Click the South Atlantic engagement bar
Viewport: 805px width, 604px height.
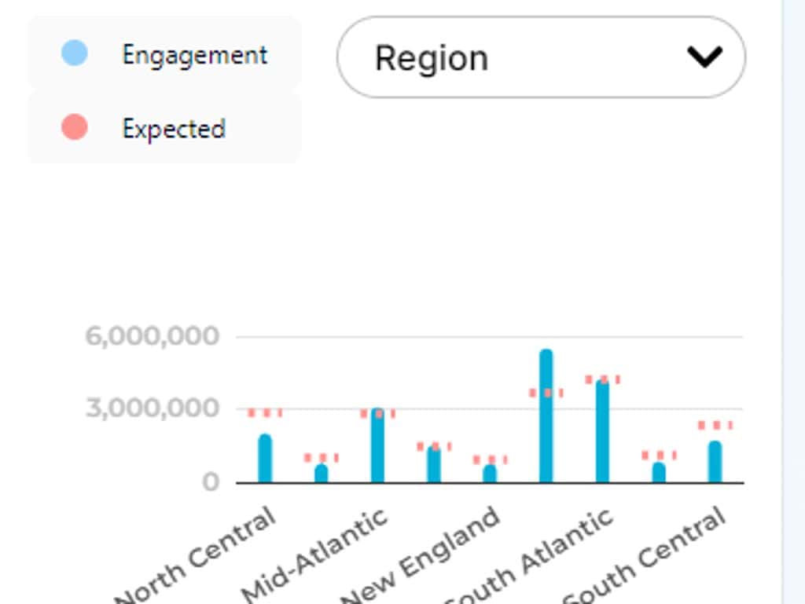pos(602,430)
